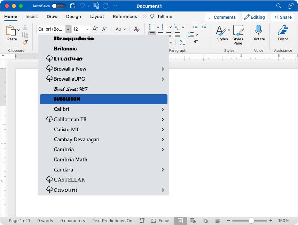
Task: Click the bullets list icon
Action: pos(152,27)
